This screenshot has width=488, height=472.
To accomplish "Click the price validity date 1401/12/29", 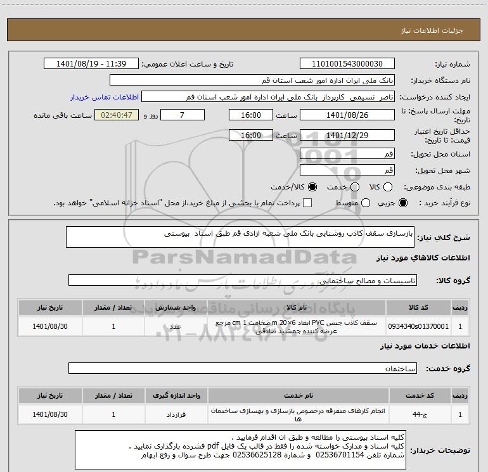I will [347, 136].
